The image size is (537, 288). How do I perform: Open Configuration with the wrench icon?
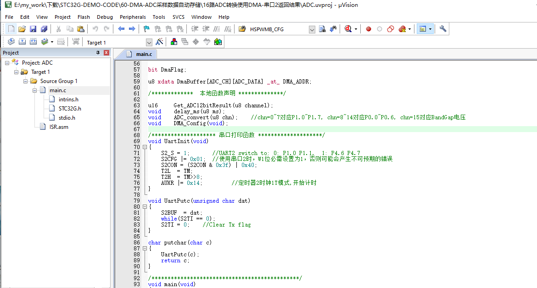click(443, 29)
